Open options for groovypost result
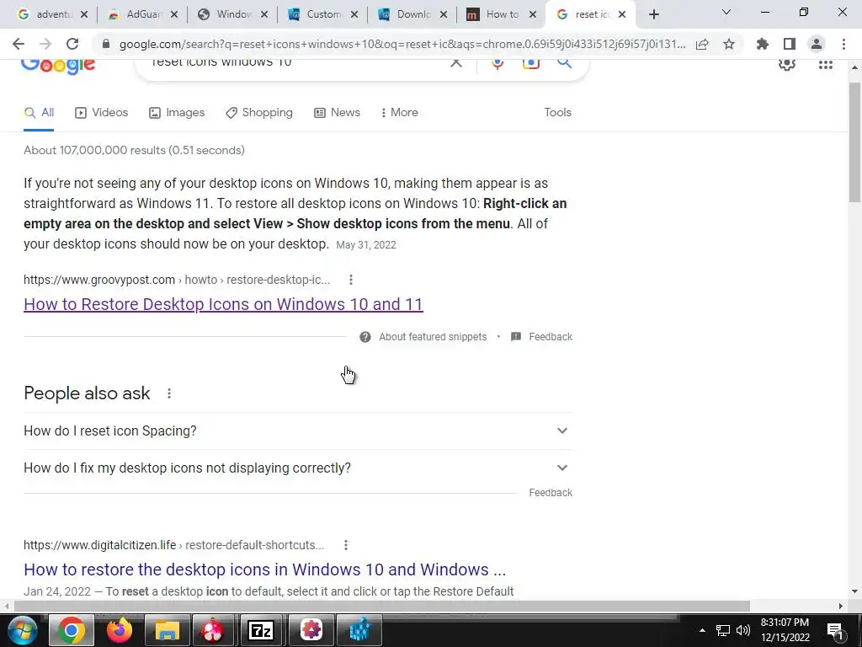This screenshot has height=647, width=862. [x=351, y=280]
